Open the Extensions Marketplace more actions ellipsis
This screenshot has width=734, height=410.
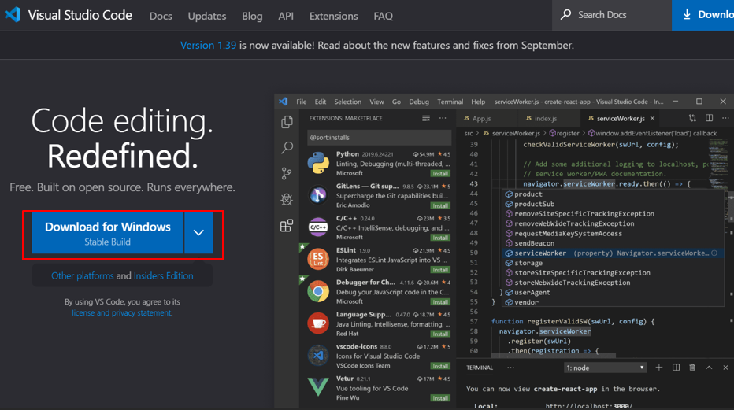click(443, 118)
